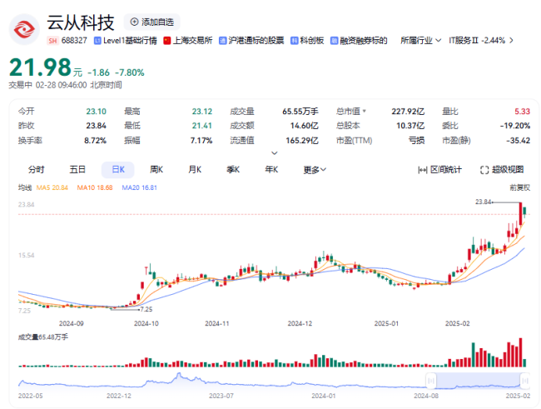Click 换手率 value 8.72%
This screenshot has height=409, width=541.
95,140
